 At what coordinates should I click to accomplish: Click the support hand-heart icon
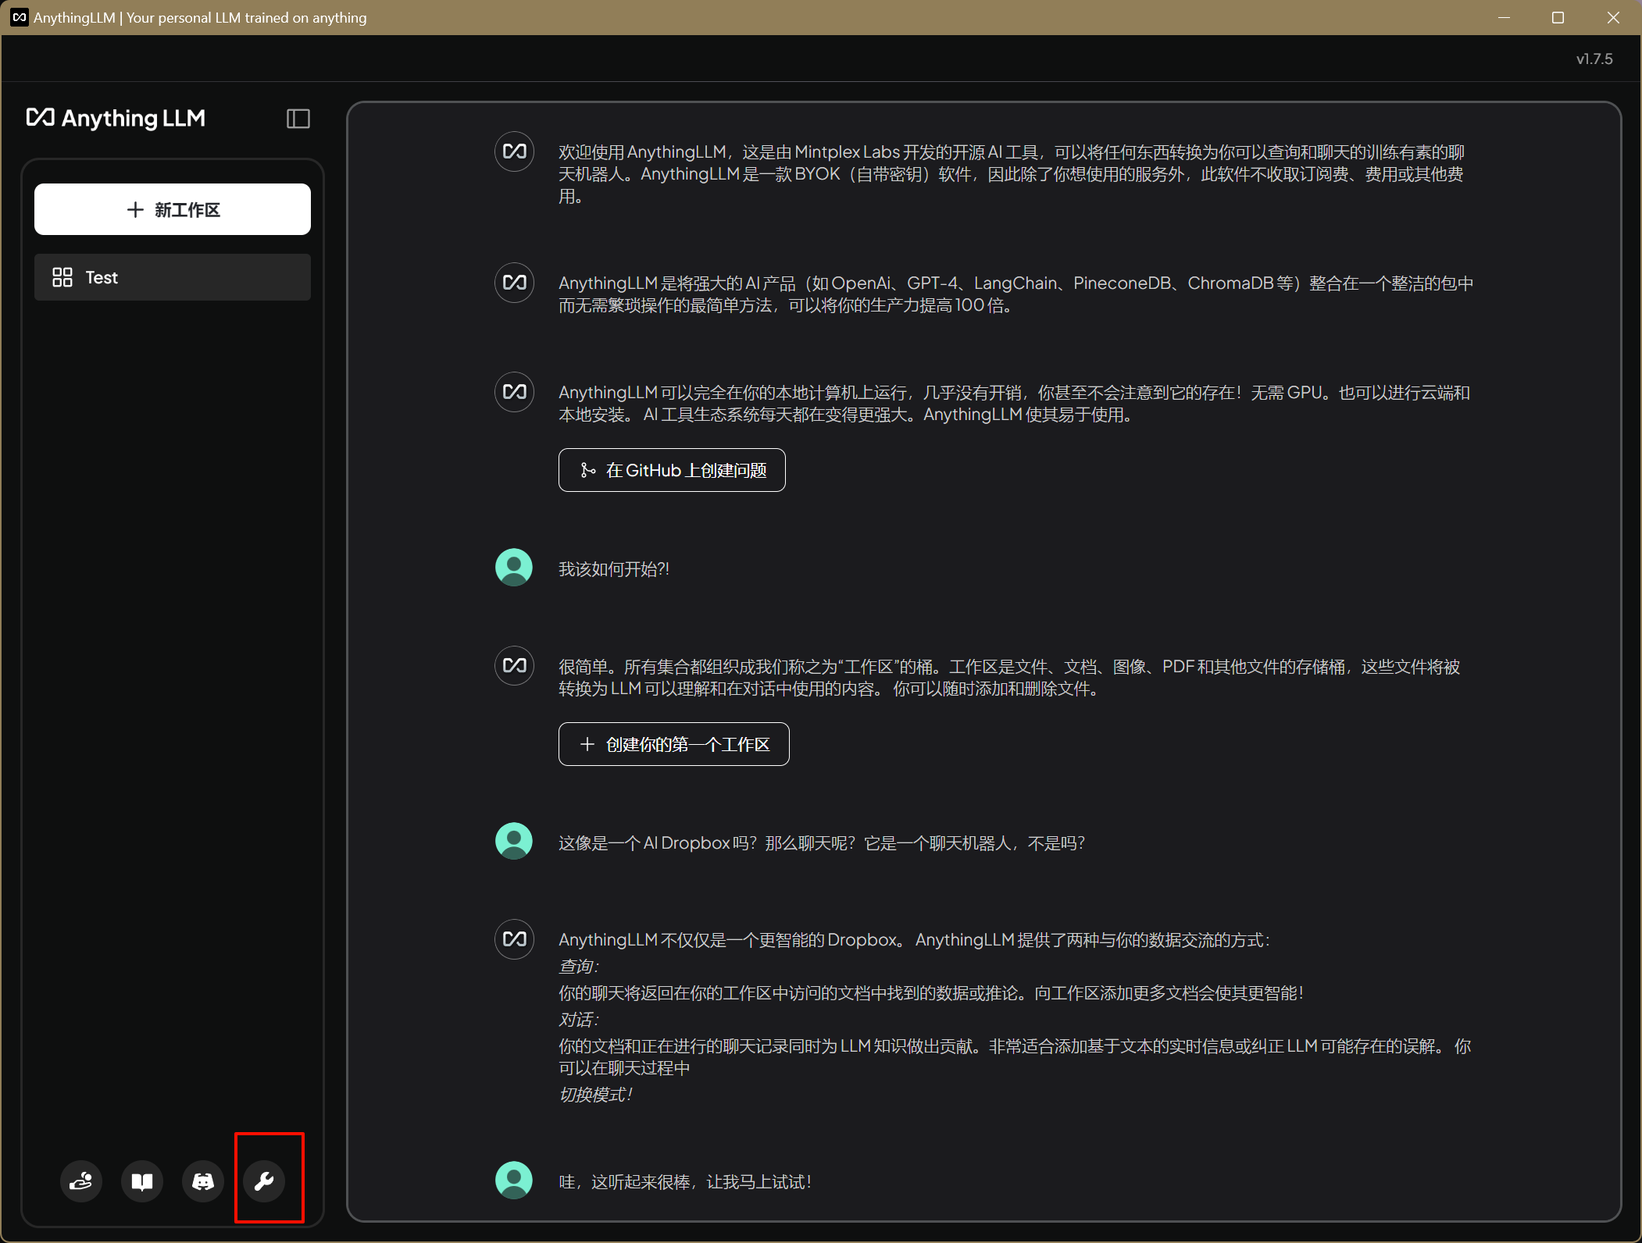click(81, 1181)
